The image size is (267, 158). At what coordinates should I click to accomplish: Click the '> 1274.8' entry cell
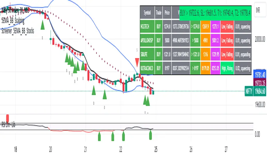[x=195, y=26]
